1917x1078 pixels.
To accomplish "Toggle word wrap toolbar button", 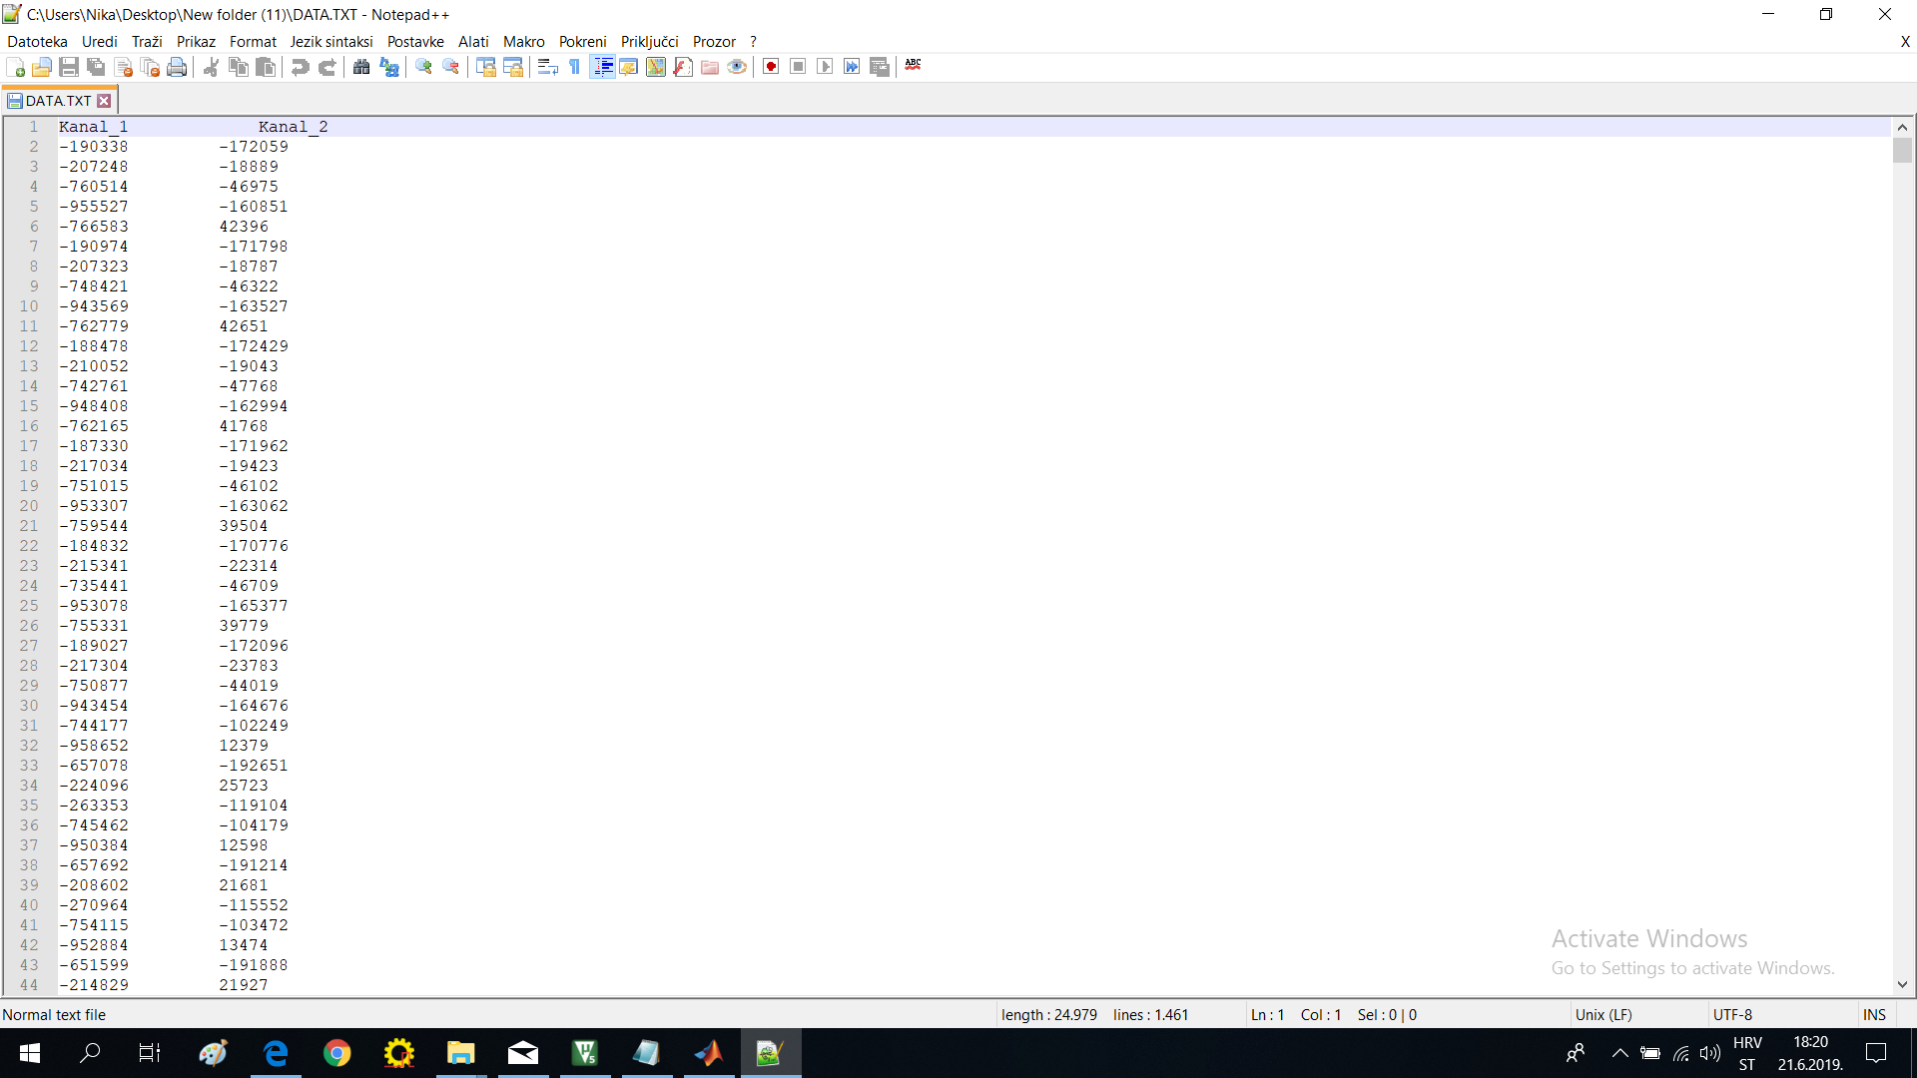I will 547,67.
